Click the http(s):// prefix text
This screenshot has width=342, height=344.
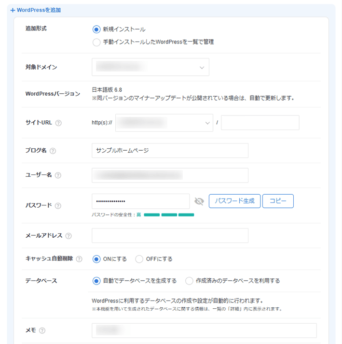(102, 123)
